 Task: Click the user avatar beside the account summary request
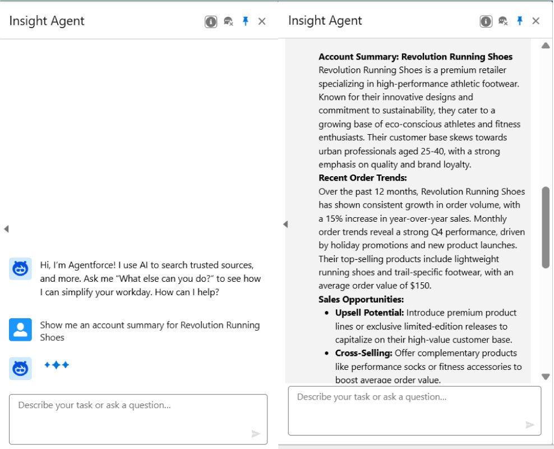[x=21, y=329]
